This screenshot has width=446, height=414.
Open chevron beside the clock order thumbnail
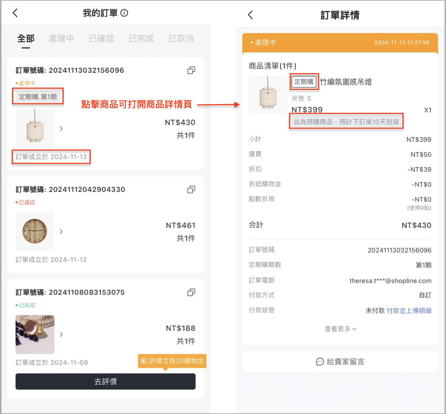(x=61, y=232)
